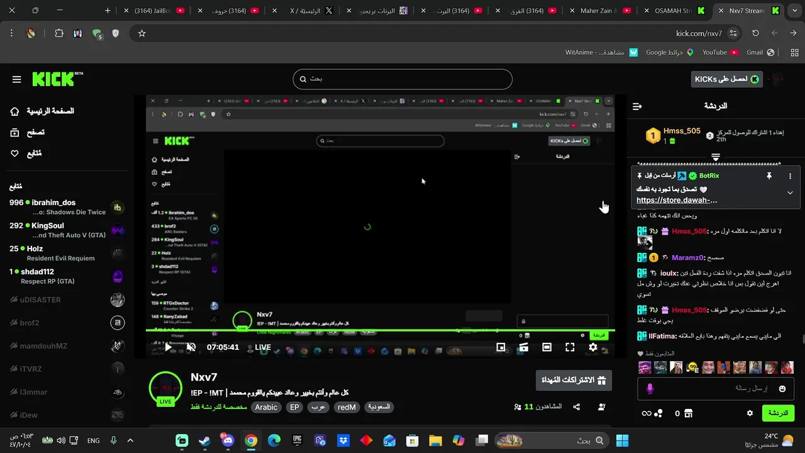
Task: Click the purple microphone icon in chat
Action: point(650,389)
